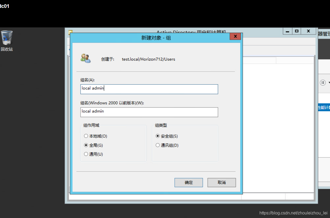The image size is (330, 218).
Task: Click the list view icon in Server Manager
Action: pos(323,83)
